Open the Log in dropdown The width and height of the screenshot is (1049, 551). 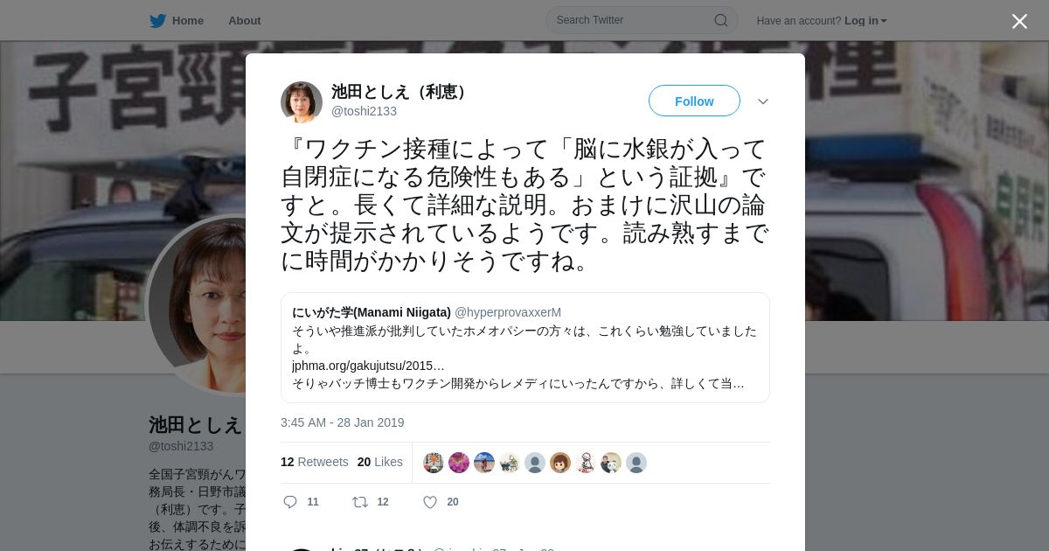865,21
